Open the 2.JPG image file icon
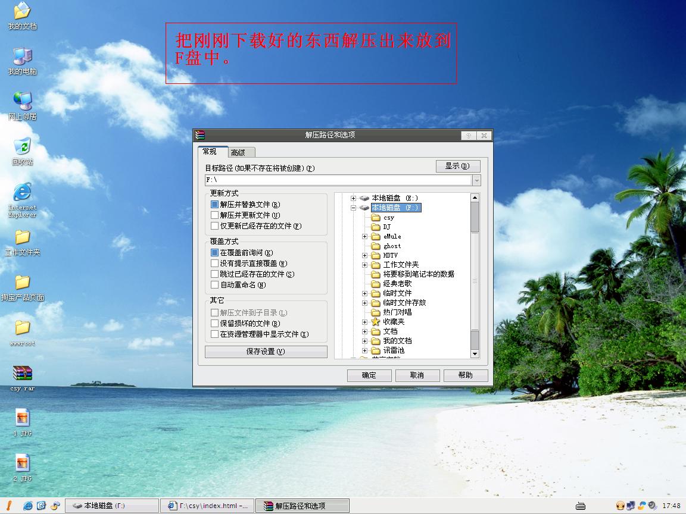This screenshot has height=514, width=686. pyautogui.click(x=23, y=463)
